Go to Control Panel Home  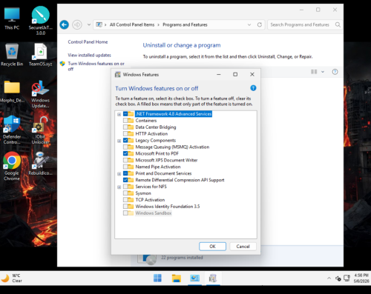tap(88, 42)
